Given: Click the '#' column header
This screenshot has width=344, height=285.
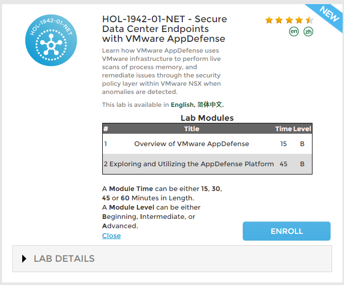Looking at the screenshot, I should pyautogui.click(x=106, y=129).
